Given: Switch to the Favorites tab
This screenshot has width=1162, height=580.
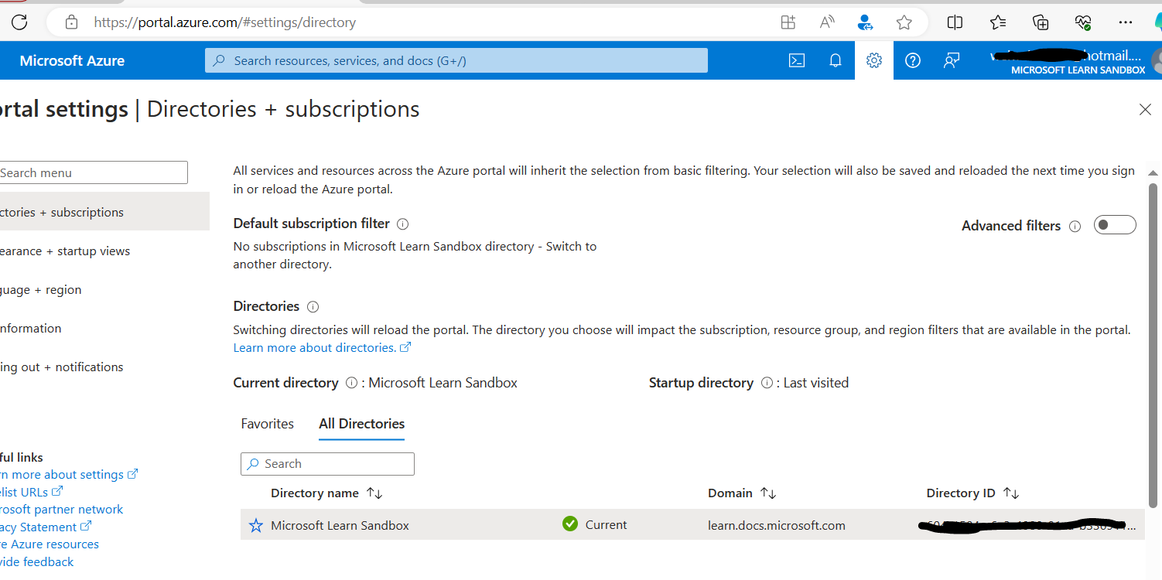Looking at the screenshot, I should [x=267, y=424].
